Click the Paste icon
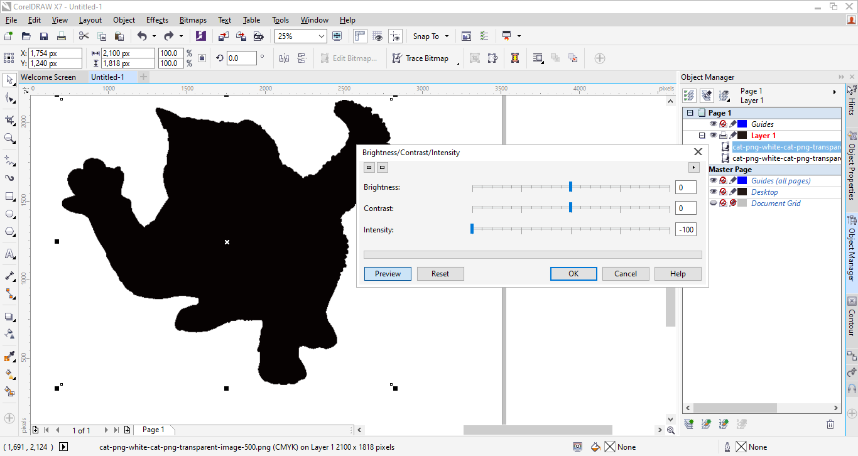The width and height of the screenshot is (858, 456). pos(119,36)
